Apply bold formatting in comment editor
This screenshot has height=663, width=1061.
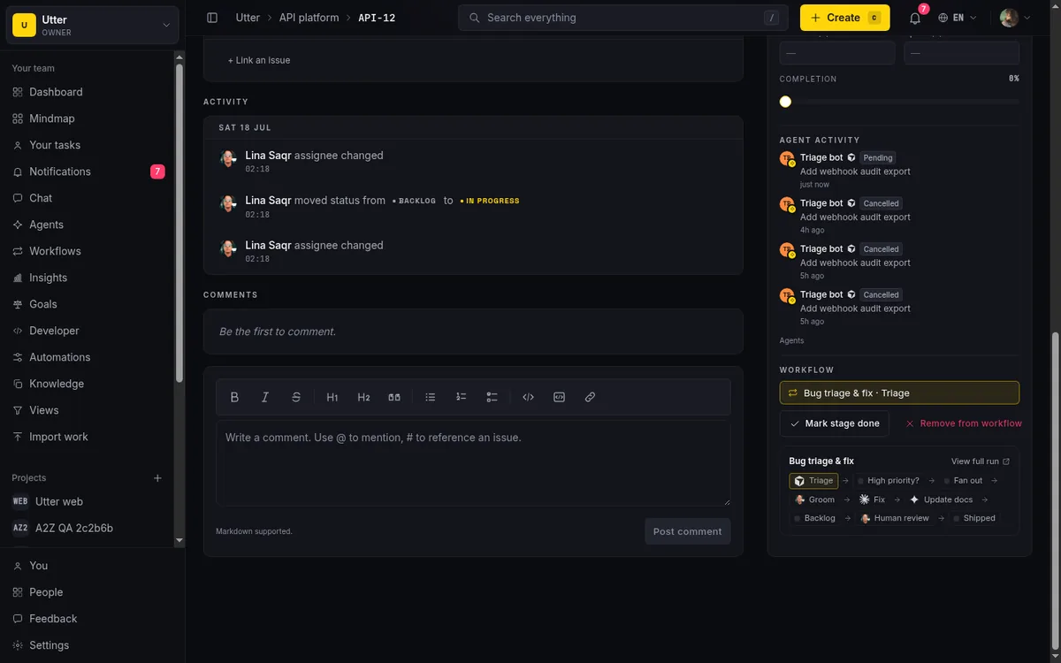click(234, 398)
